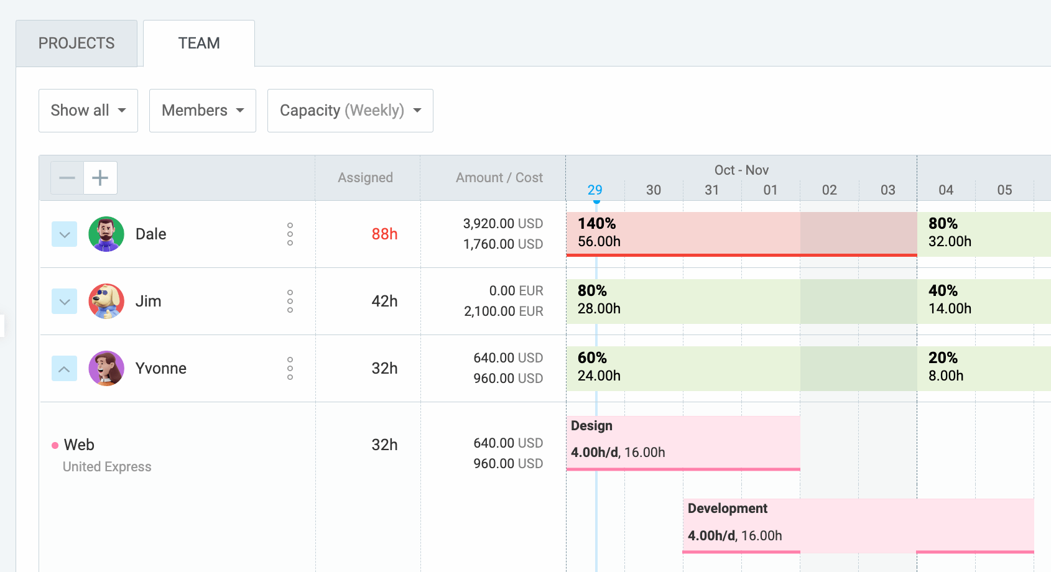Screen dimensions: 1051x572
Task: Select date 30 in the timeline
Action: coord(654,190)
